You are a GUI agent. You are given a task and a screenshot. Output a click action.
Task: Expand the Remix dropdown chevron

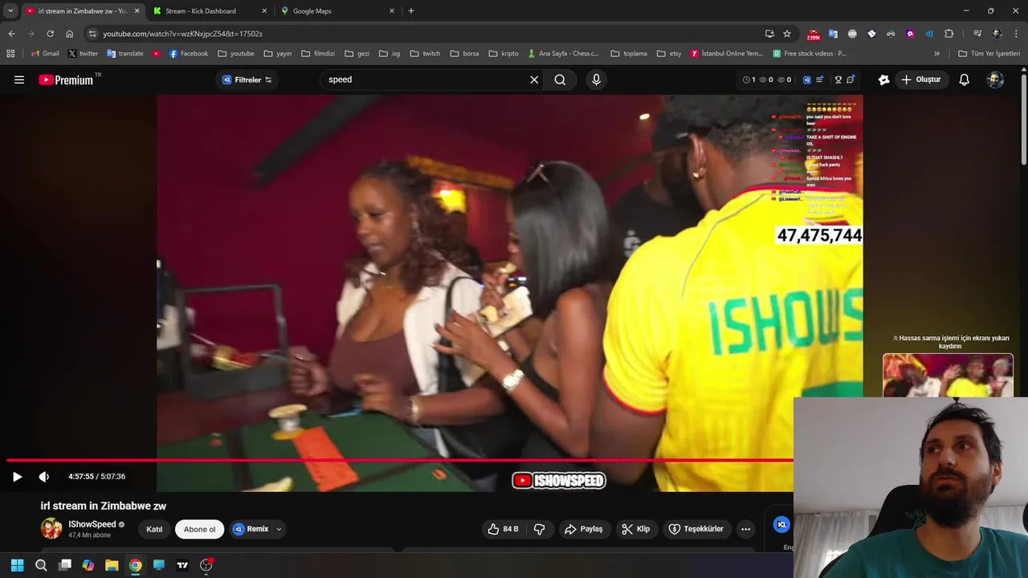tap(279, 529)
